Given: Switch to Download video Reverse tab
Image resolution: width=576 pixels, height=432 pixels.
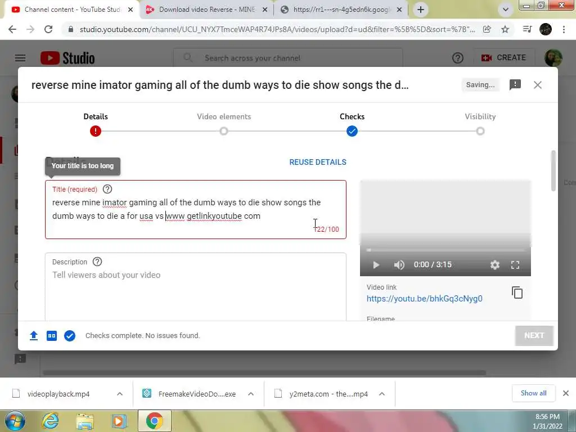Looking at the screenshot, I should (x=207, y=10).
